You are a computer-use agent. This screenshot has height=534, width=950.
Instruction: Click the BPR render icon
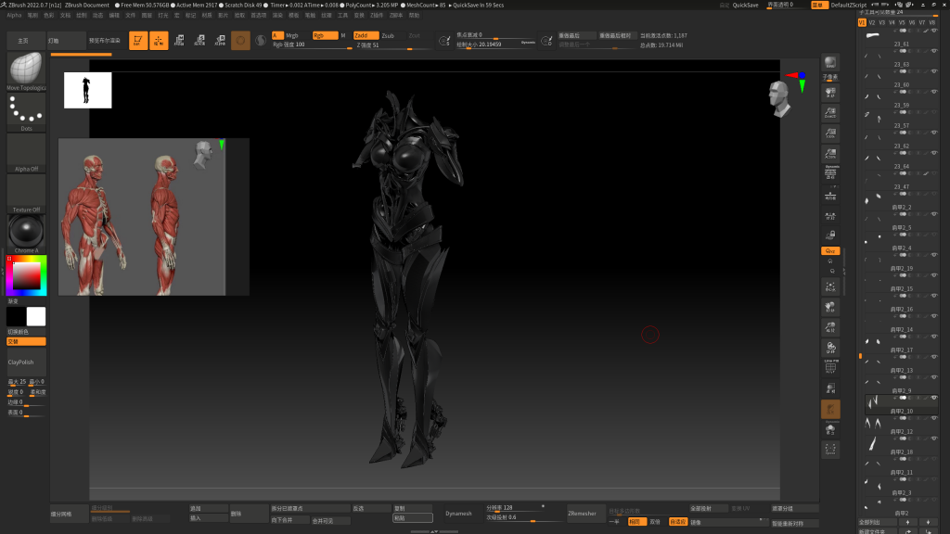(829, 63)
